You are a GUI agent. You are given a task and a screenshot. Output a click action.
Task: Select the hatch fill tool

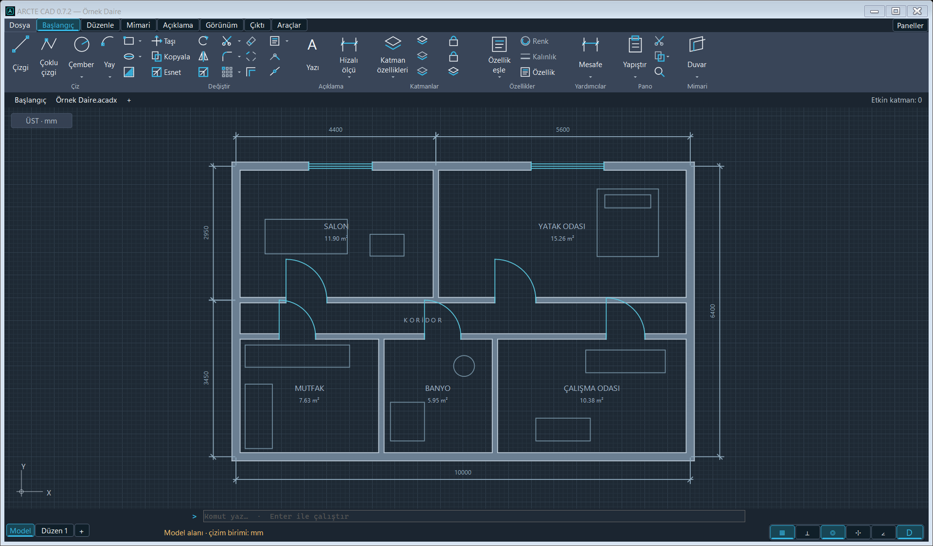(129, 72)
